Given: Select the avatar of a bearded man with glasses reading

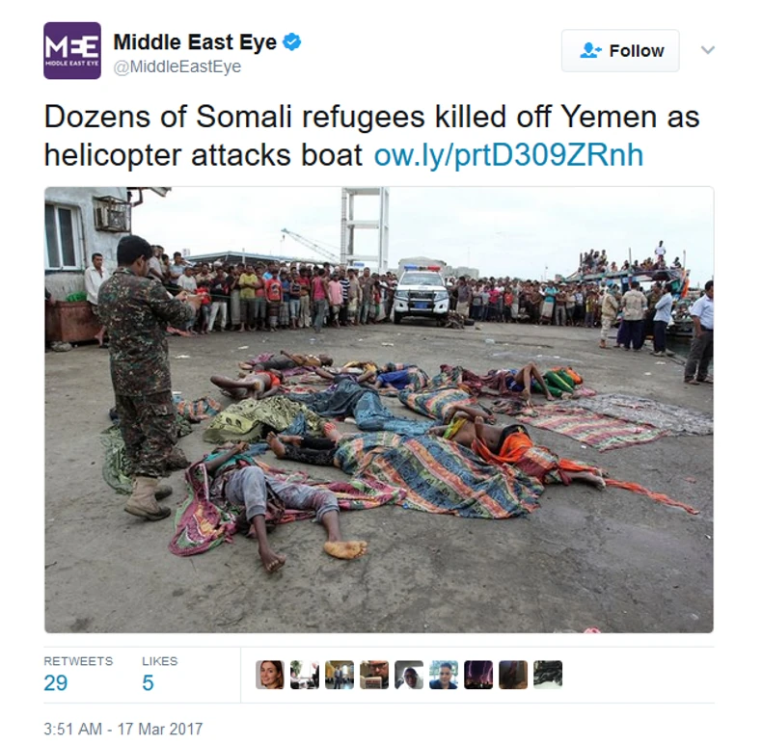Looking at the screenshot, I should [x=374, y=675].
